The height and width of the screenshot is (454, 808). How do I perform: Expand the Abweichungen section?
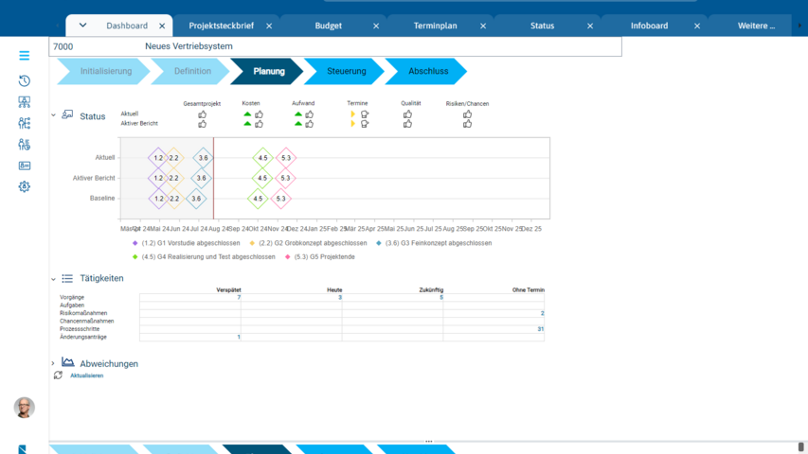click(x=53, y=363)
